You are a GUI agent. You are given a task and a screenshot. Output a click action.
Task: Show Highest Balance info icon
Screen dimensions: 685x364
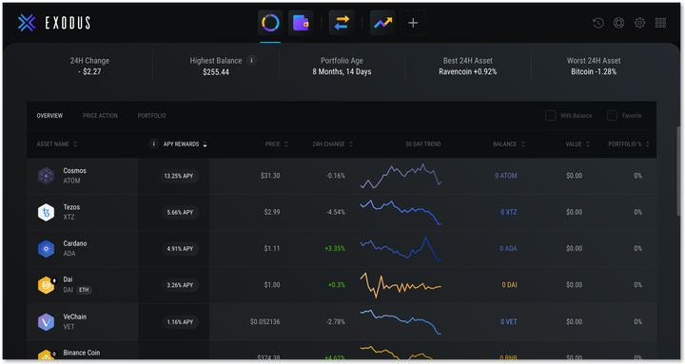(251, 60)
